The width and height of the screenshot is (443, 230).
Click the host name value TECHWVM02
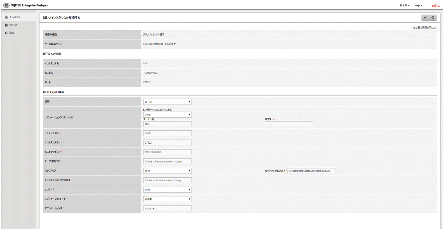pos(150,73)
